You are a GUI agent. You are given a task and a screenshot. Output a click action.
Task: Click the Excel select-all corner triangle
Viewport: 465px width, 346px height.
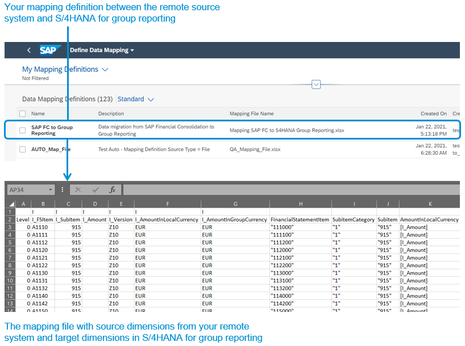[x=11, y=204]
